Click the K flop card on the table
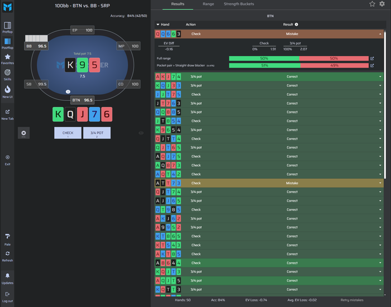 pyautogui.click(x=70, y=65)
